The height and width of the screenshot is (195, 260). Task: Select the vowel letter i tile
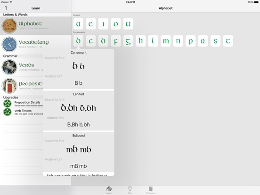coord(103,24)
